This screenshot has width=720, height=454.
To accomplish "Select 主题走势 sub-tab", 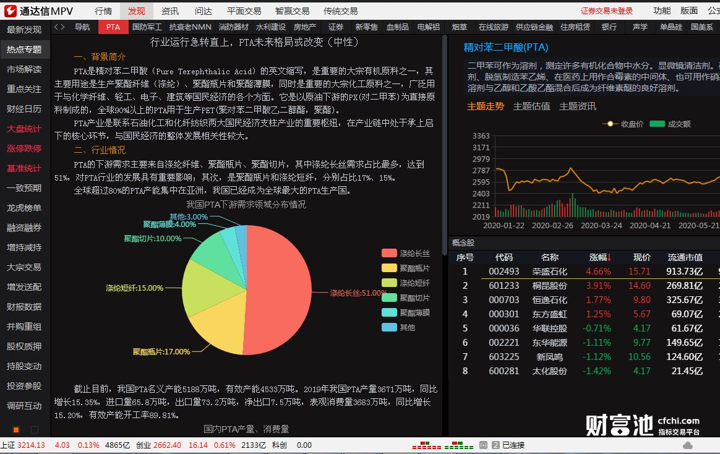I will [x=486, y=106].
